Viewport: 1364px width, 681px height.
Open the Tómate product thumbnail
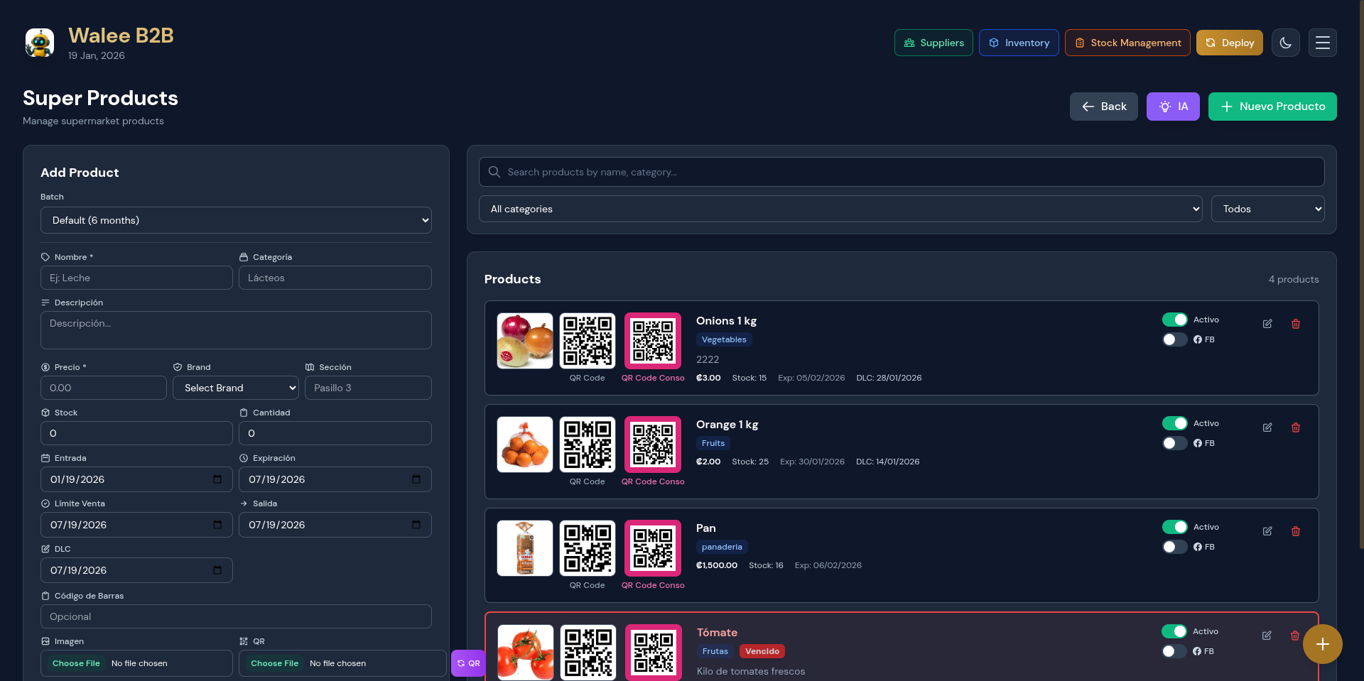(x=524, y=651)
